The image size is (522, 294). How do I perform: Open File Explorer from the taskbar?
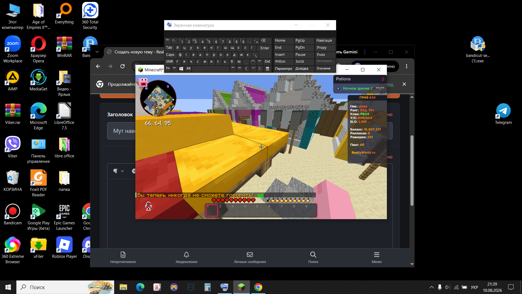click(123, 287)
